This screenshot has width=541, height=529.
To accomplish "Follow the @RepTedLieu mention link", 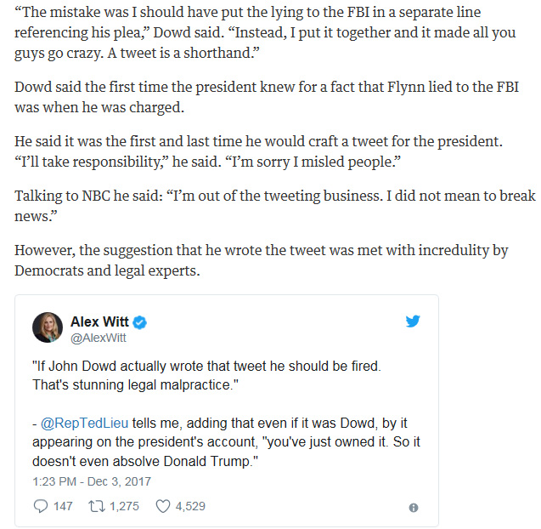I will click(85, 423).
